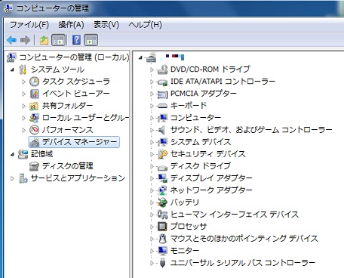Click the Forward arrow toolbar button

click(x=25, y=40)
